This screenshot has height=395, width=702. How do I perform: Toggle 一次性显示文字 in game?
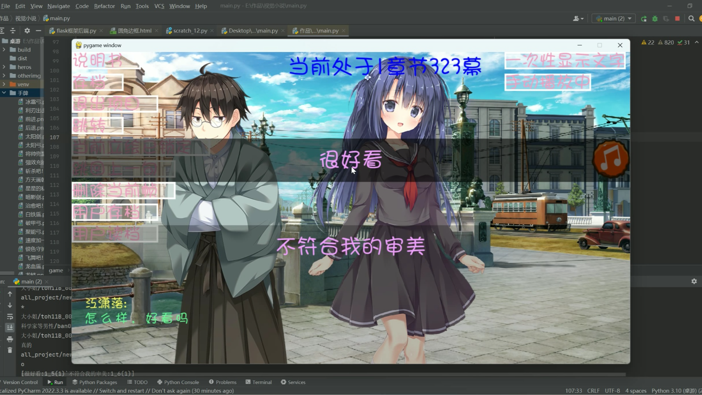565,61
